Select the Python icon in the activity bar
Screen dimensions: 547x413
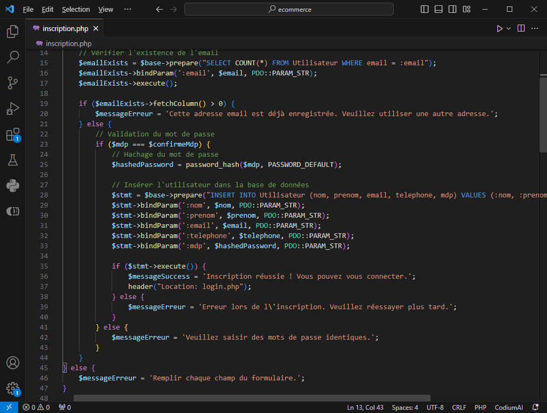[x=13, y=186]
